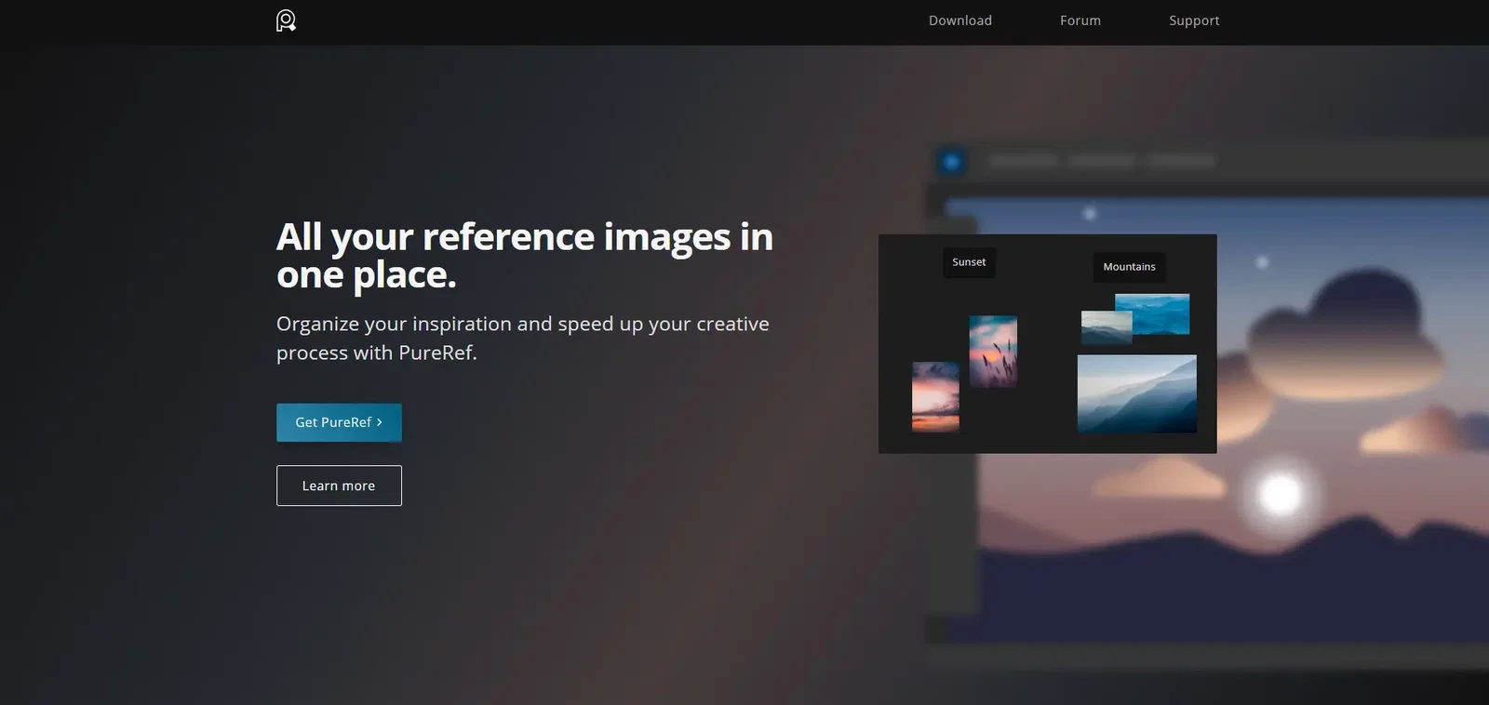Click the small gray mountain thumbnail
Viewport: 1489px width, 705px height.
tap(1106, 327)
